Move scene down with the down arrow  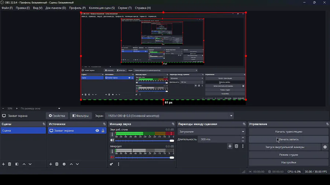(30, 164)
